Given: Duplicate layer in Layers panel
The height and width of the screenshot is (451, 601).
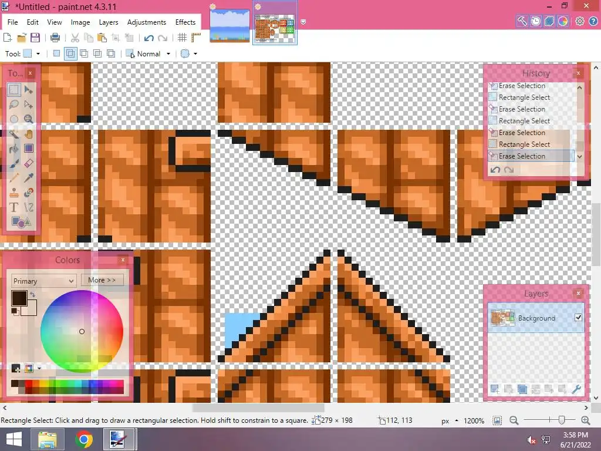Looking at the screenshot, I should [522, 389].
